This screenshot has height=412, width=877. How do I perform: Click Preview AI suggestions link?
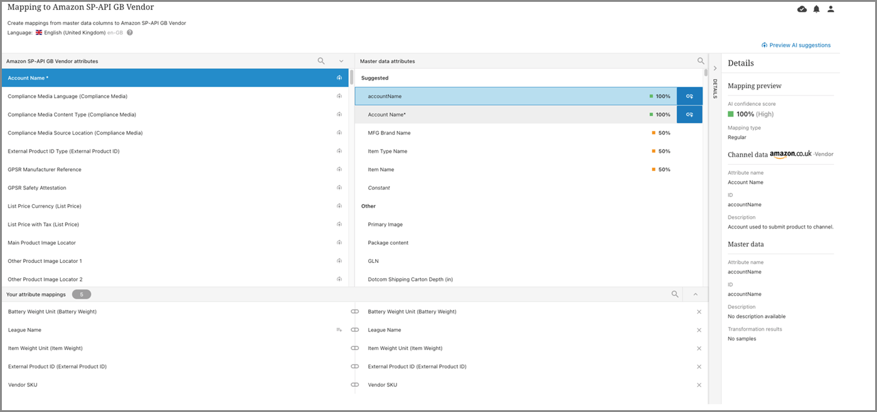796,45
